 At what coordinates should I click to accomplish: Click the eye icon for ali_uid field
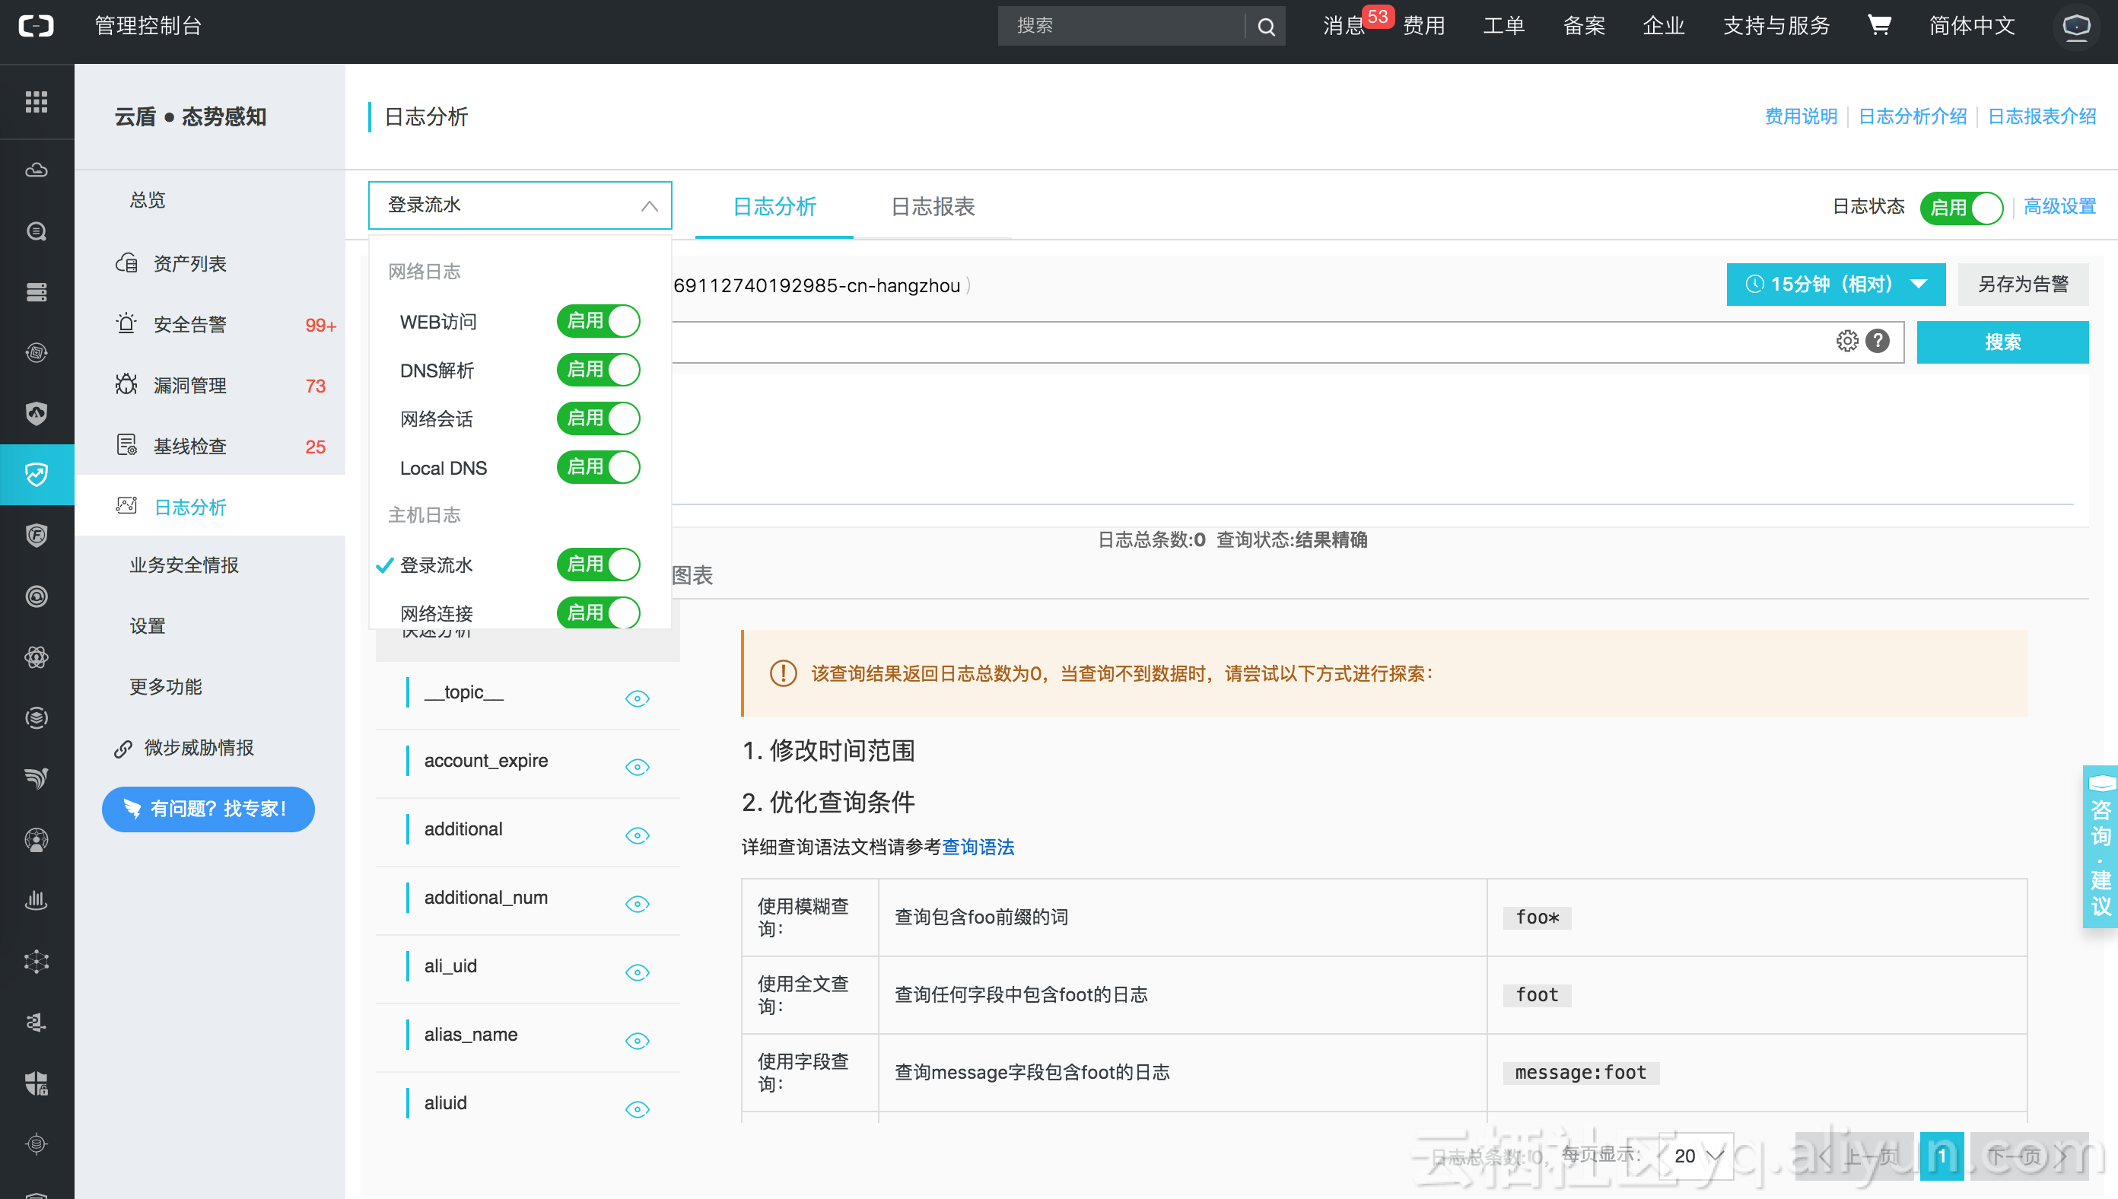pos(637,972)
